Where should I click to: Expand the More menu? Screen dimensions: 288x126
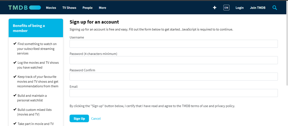point(102,8)
